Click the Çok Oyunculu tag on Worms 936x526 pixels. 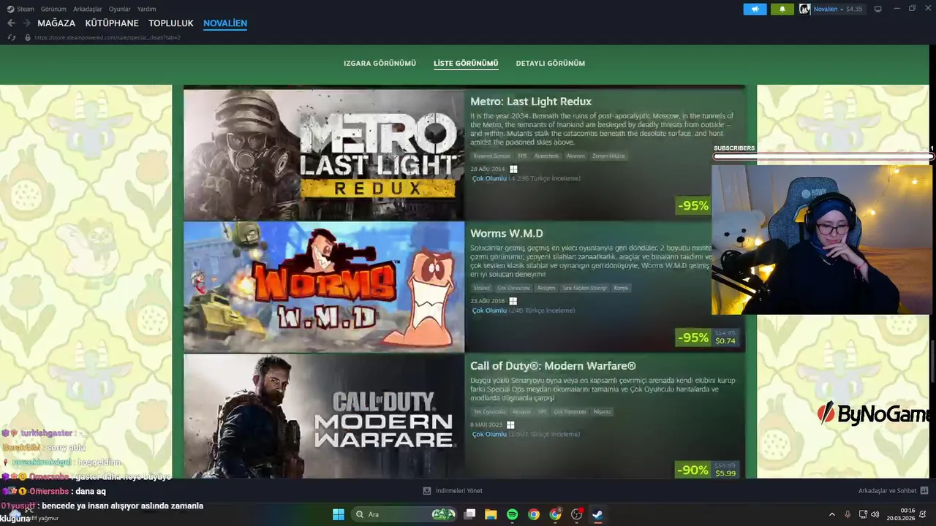click(513, 288)
